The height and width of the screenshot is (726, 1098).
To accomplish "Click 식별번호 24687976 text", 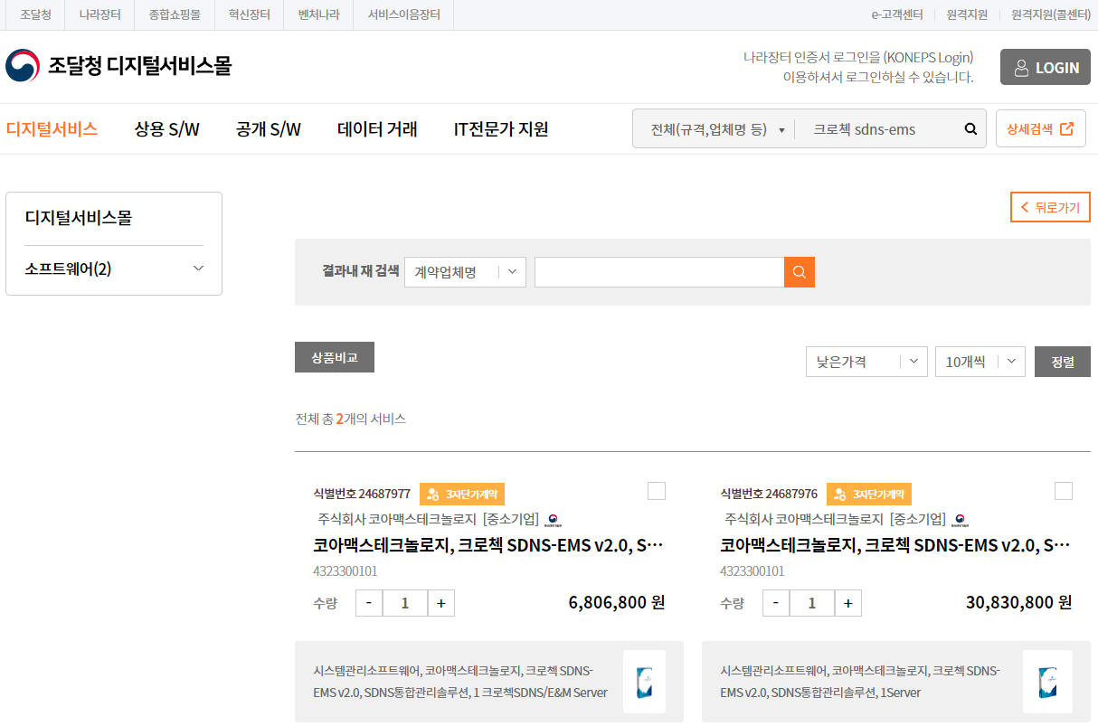I will coord(769,494).
